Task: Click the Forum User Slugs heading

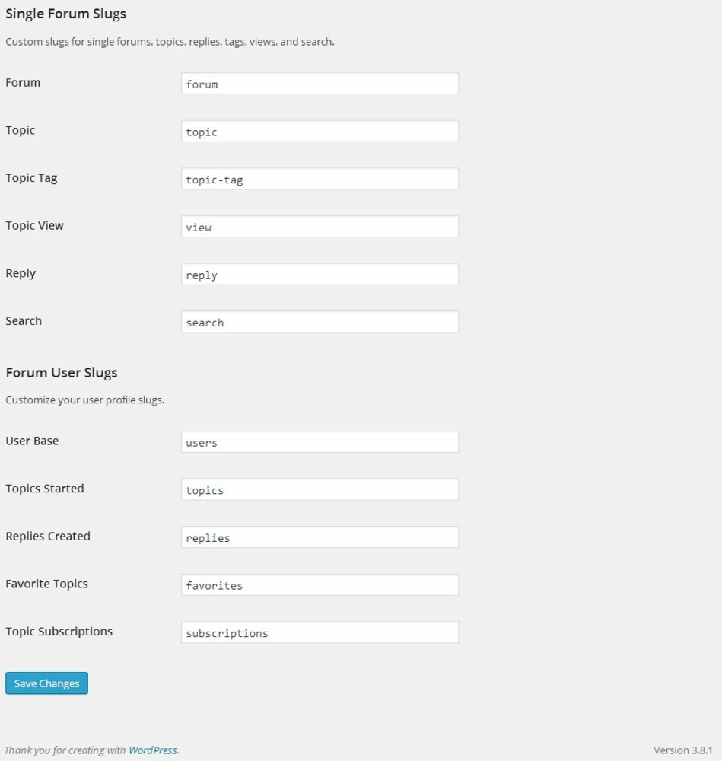Action: pyautogui.click(x=62, y=373)
